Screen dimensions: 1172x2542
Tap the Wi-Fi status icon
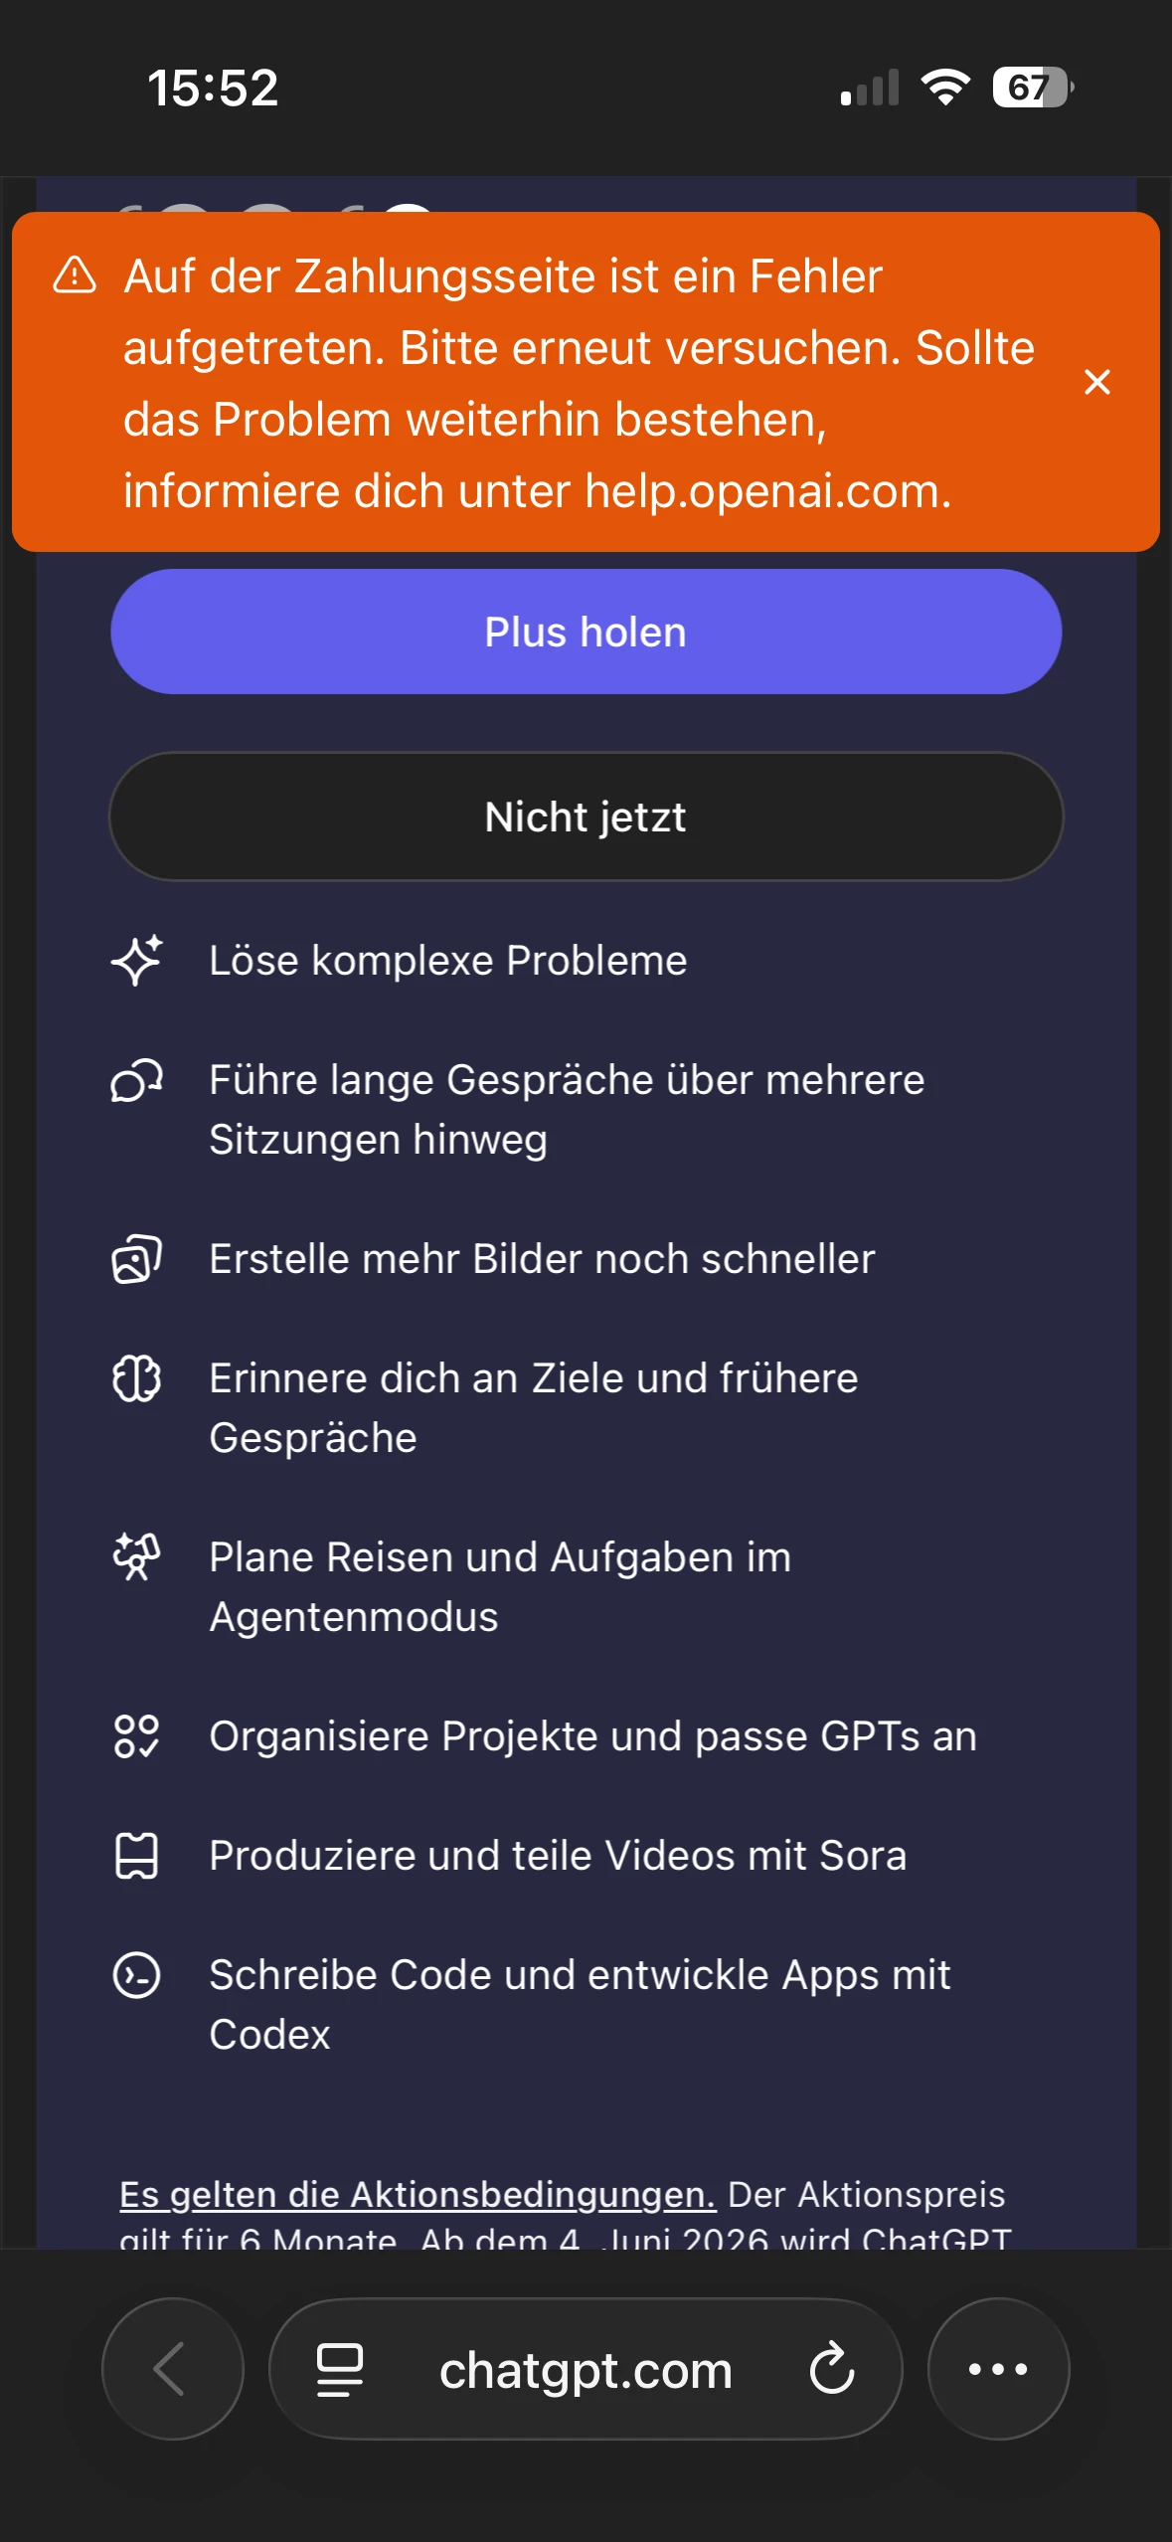[x=945, y=88]
